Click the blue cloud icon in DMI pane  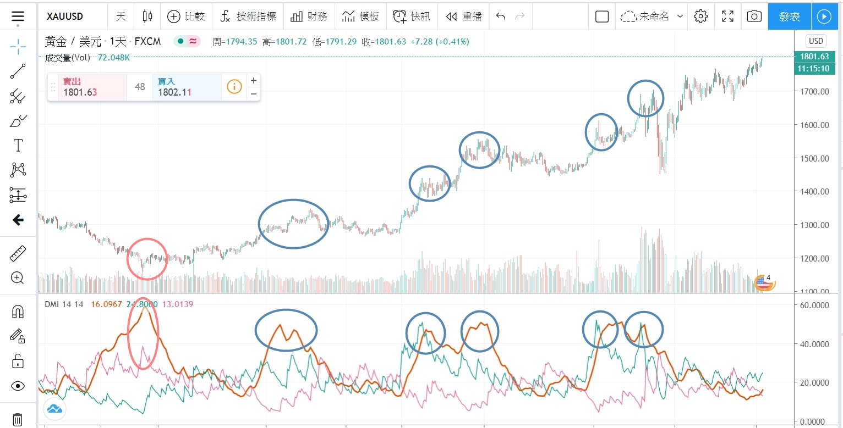[x=54, y=408]
